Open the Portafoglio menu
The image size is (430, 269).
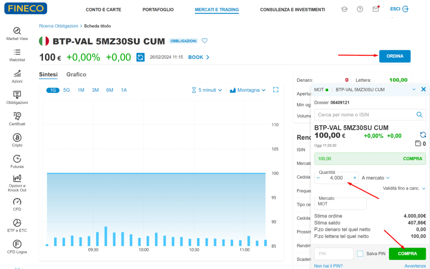(x=158, y=9)
